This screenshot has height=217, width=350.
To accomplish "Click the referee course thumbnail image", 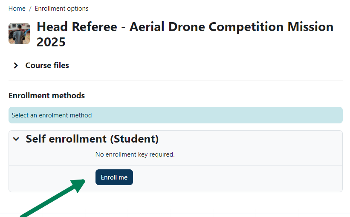I will pyautogui.click(x=19, y=34).
